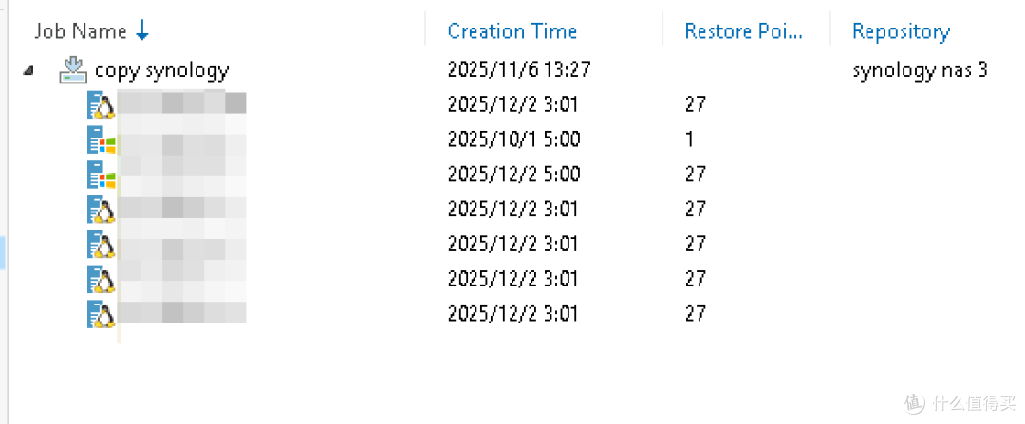This screenshot has height=424, width=1025.
Task: Click the 2025/11/6 13:27 creation time cell
Action: click(519, 70)
